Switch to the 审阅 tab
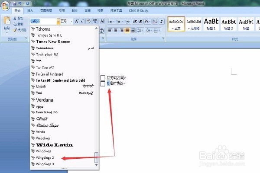Viewport: 260px width, 173px height. [88, 11]
